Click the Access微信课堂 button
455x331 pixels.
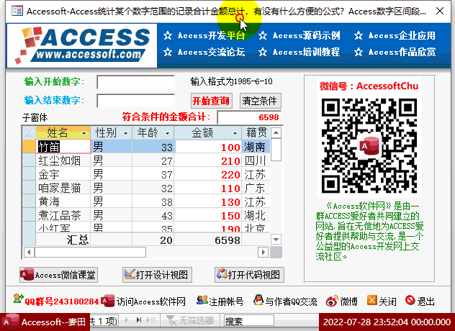pos(58,275)
